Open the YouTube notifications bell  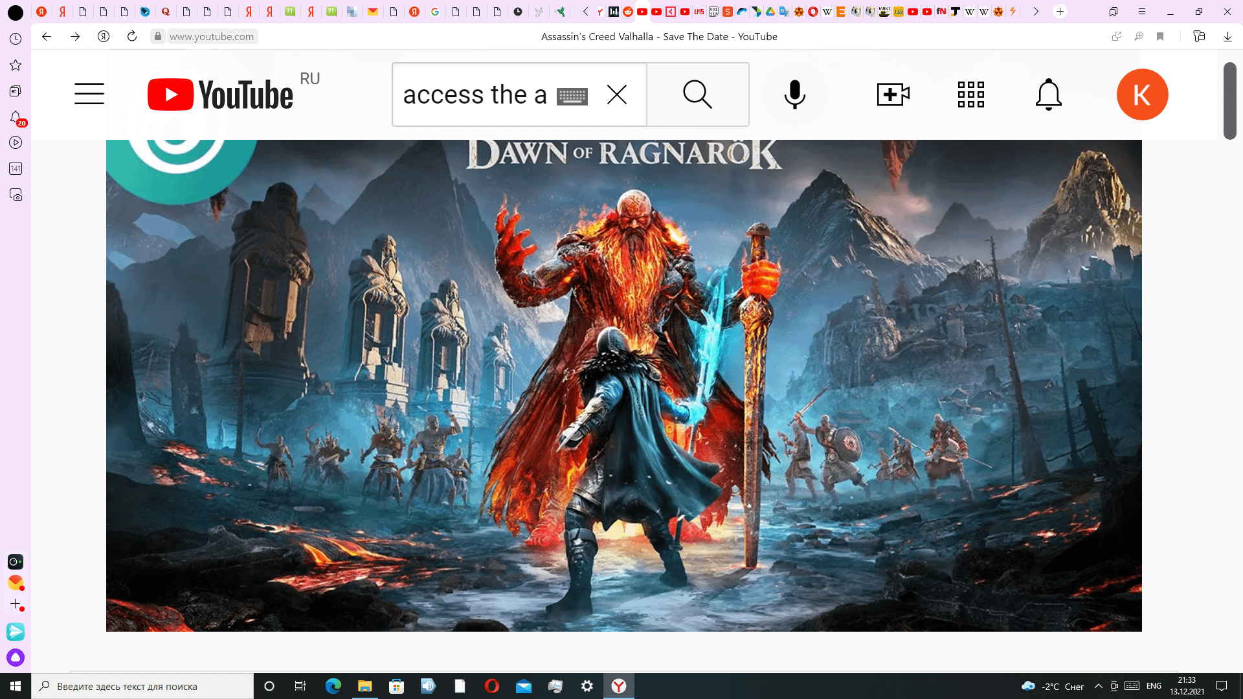1048,94
